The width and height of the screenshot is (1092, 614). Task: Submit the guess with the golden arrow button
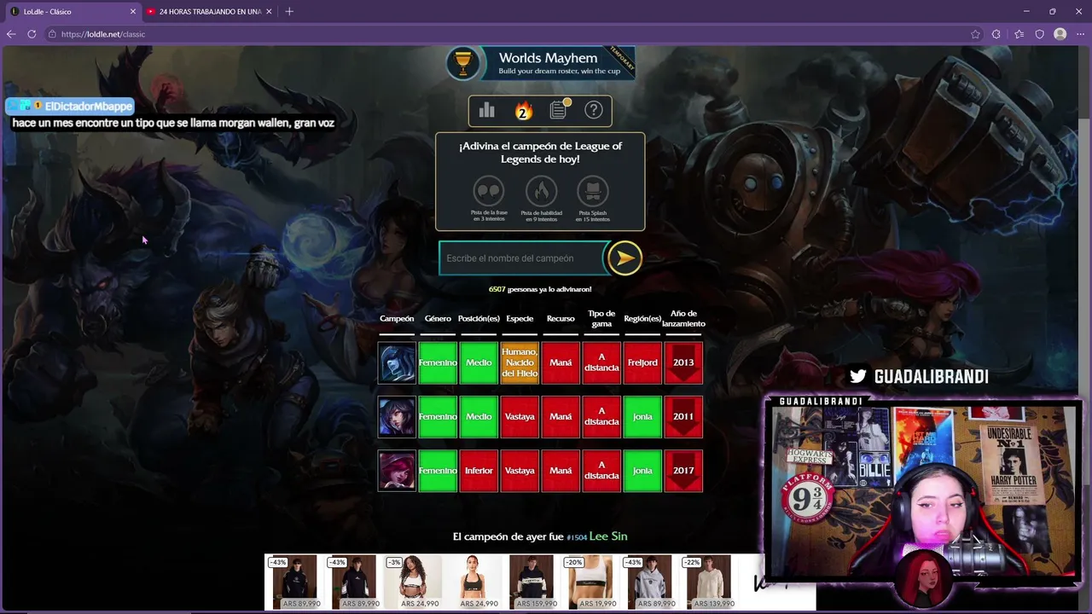(x=624, y=258)
